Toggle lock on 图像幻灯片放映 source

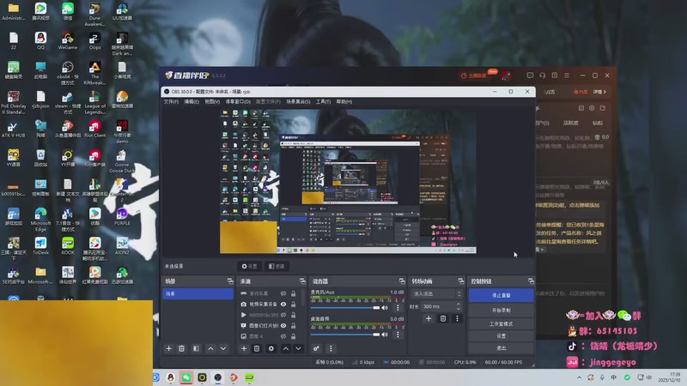tap(293, 326)
